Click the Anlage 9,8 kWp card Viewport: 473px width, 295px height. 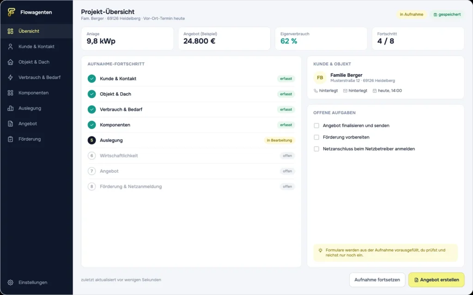(127, 39)
